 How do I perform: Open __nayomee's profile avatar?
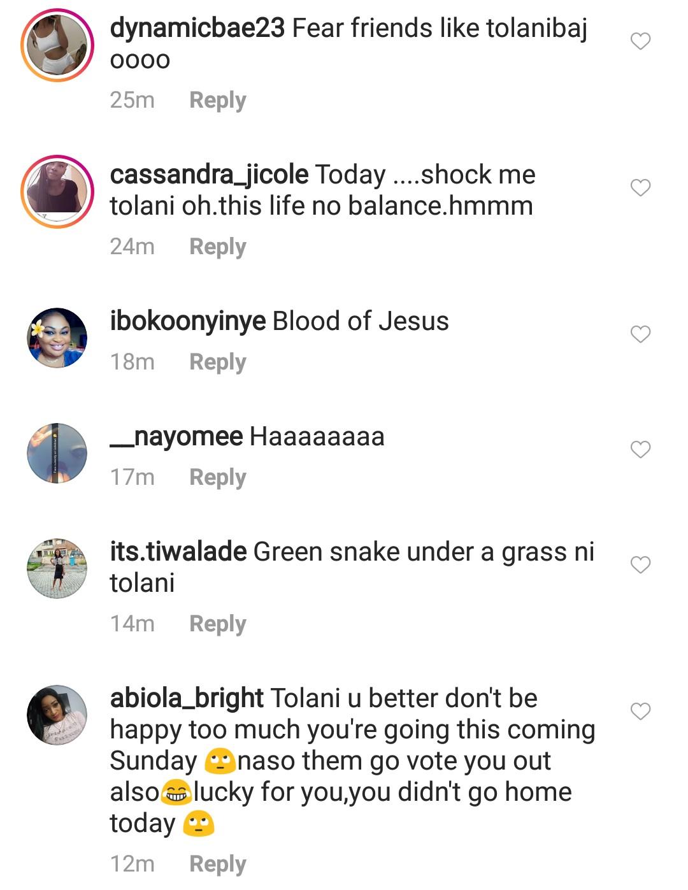(x=57, y=453)
